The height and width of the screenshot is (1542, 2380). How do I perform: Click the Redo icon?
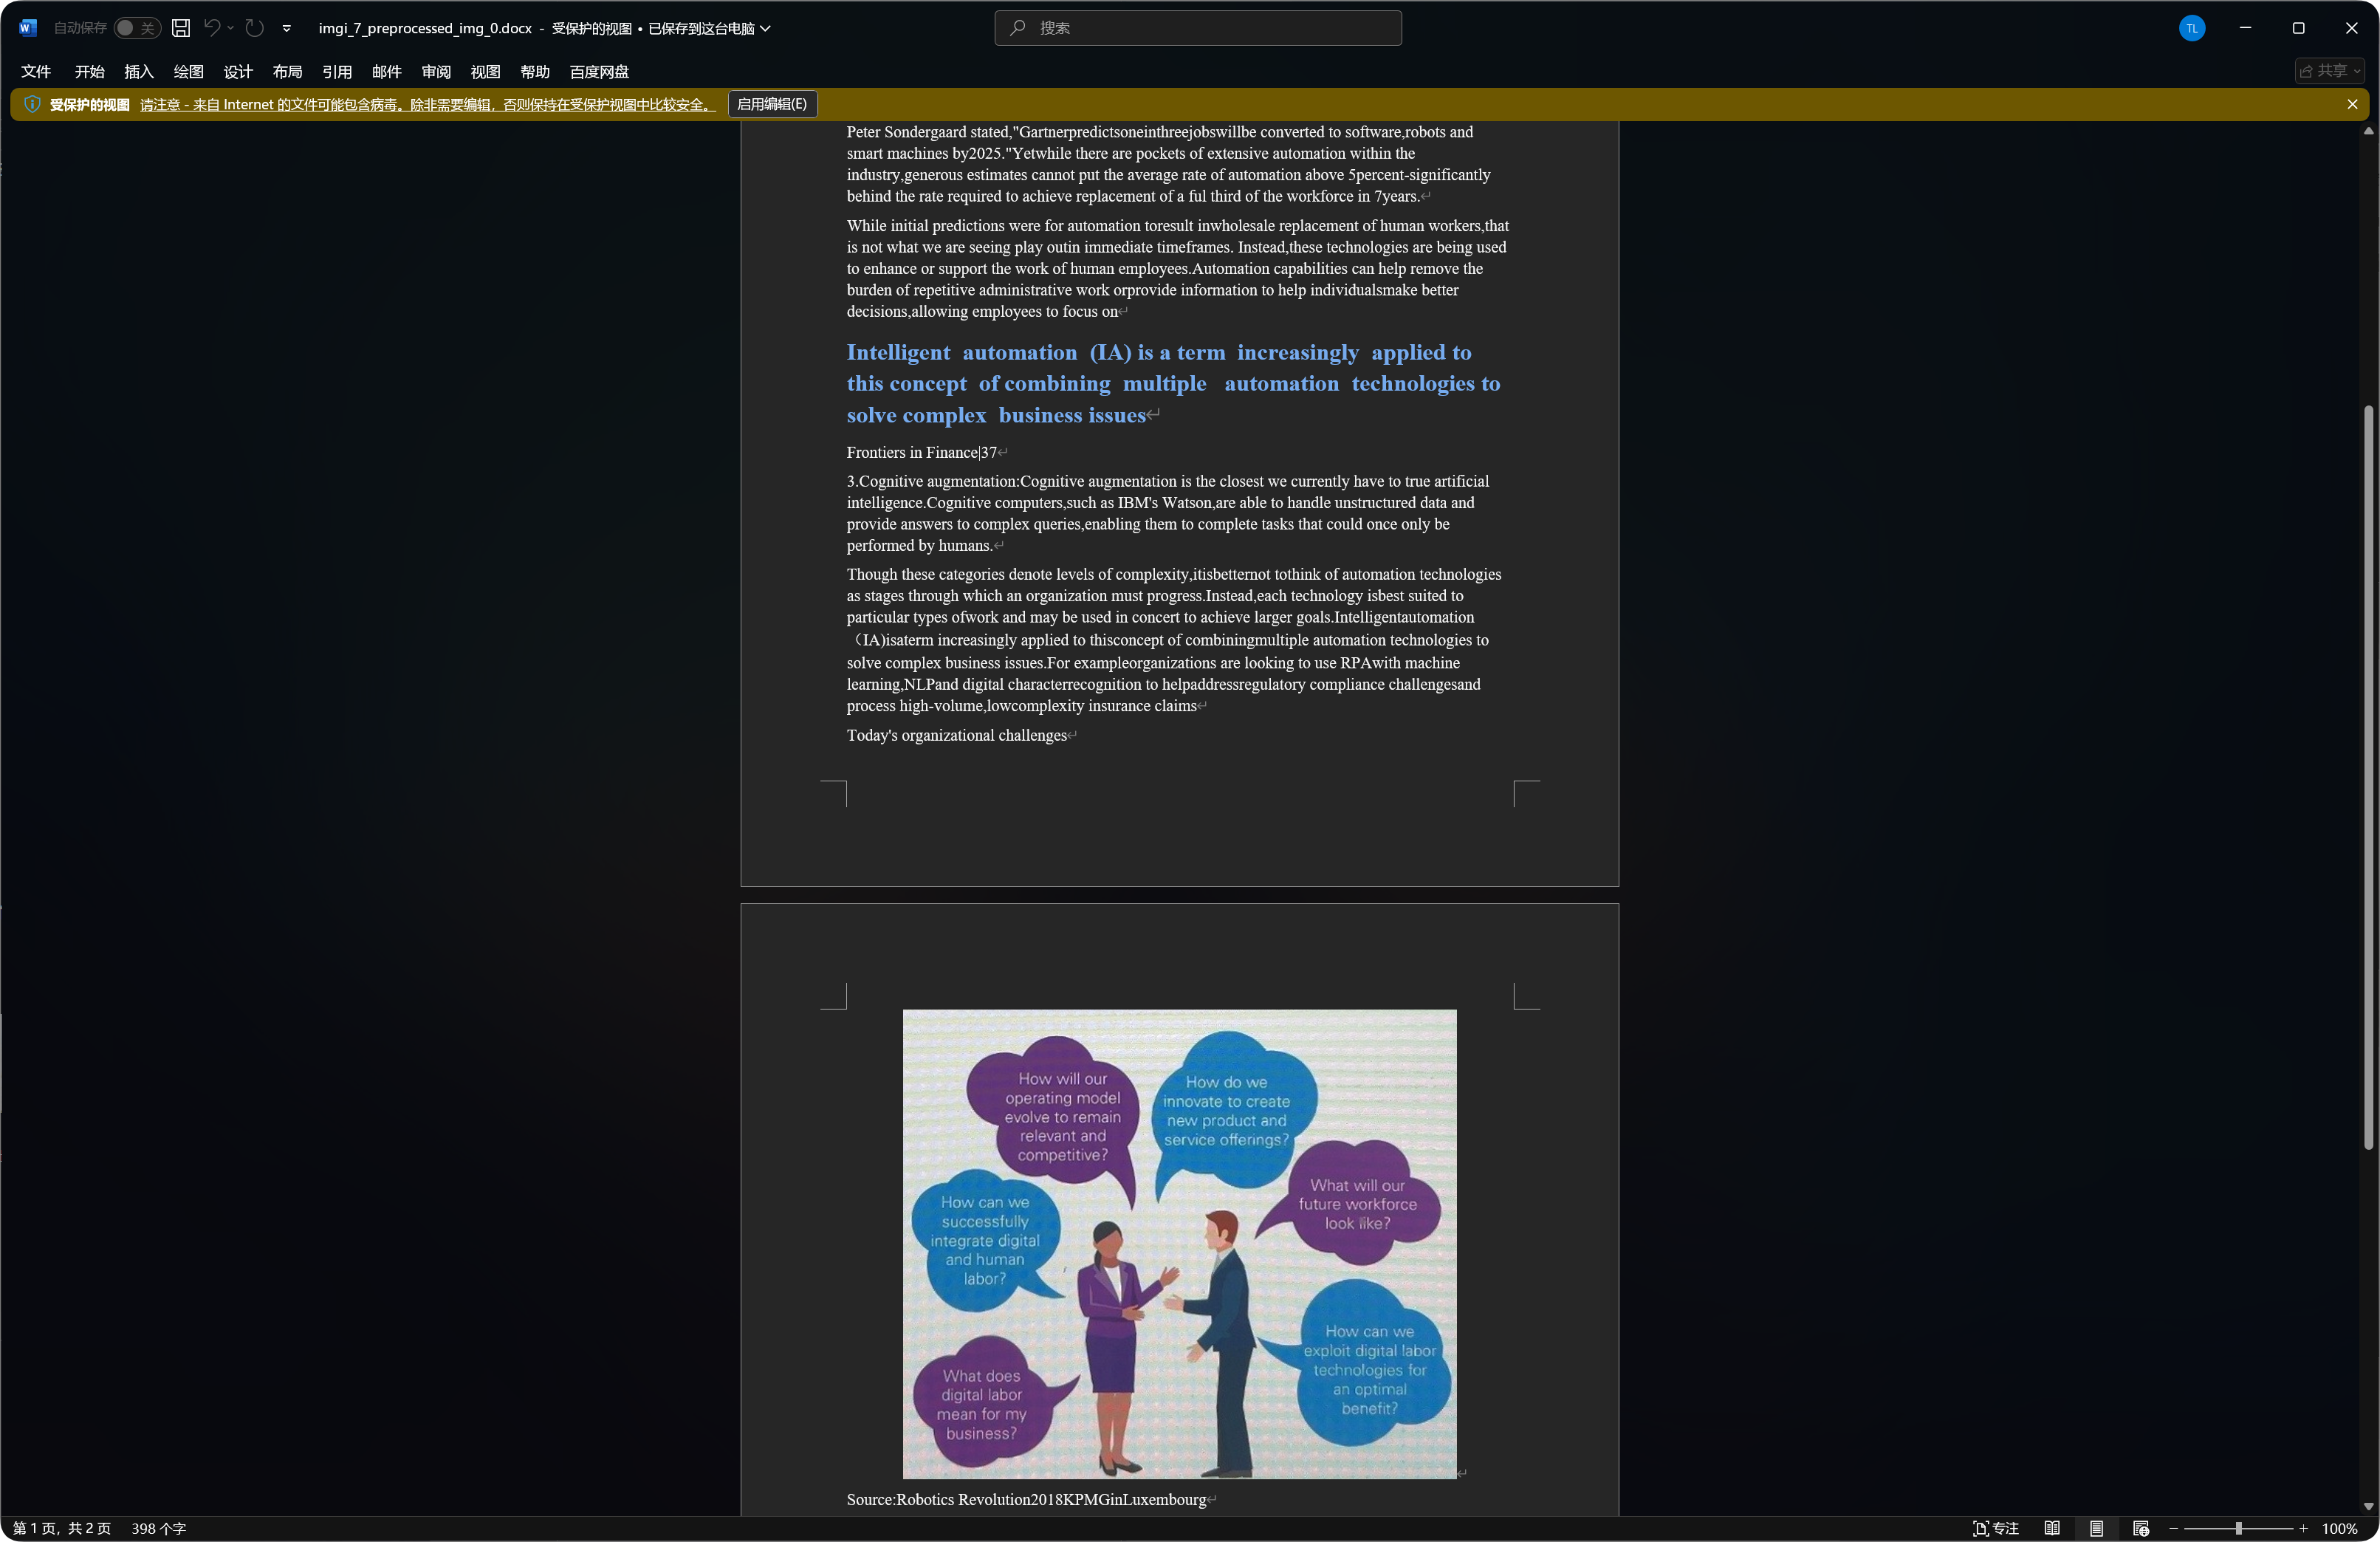255,28
